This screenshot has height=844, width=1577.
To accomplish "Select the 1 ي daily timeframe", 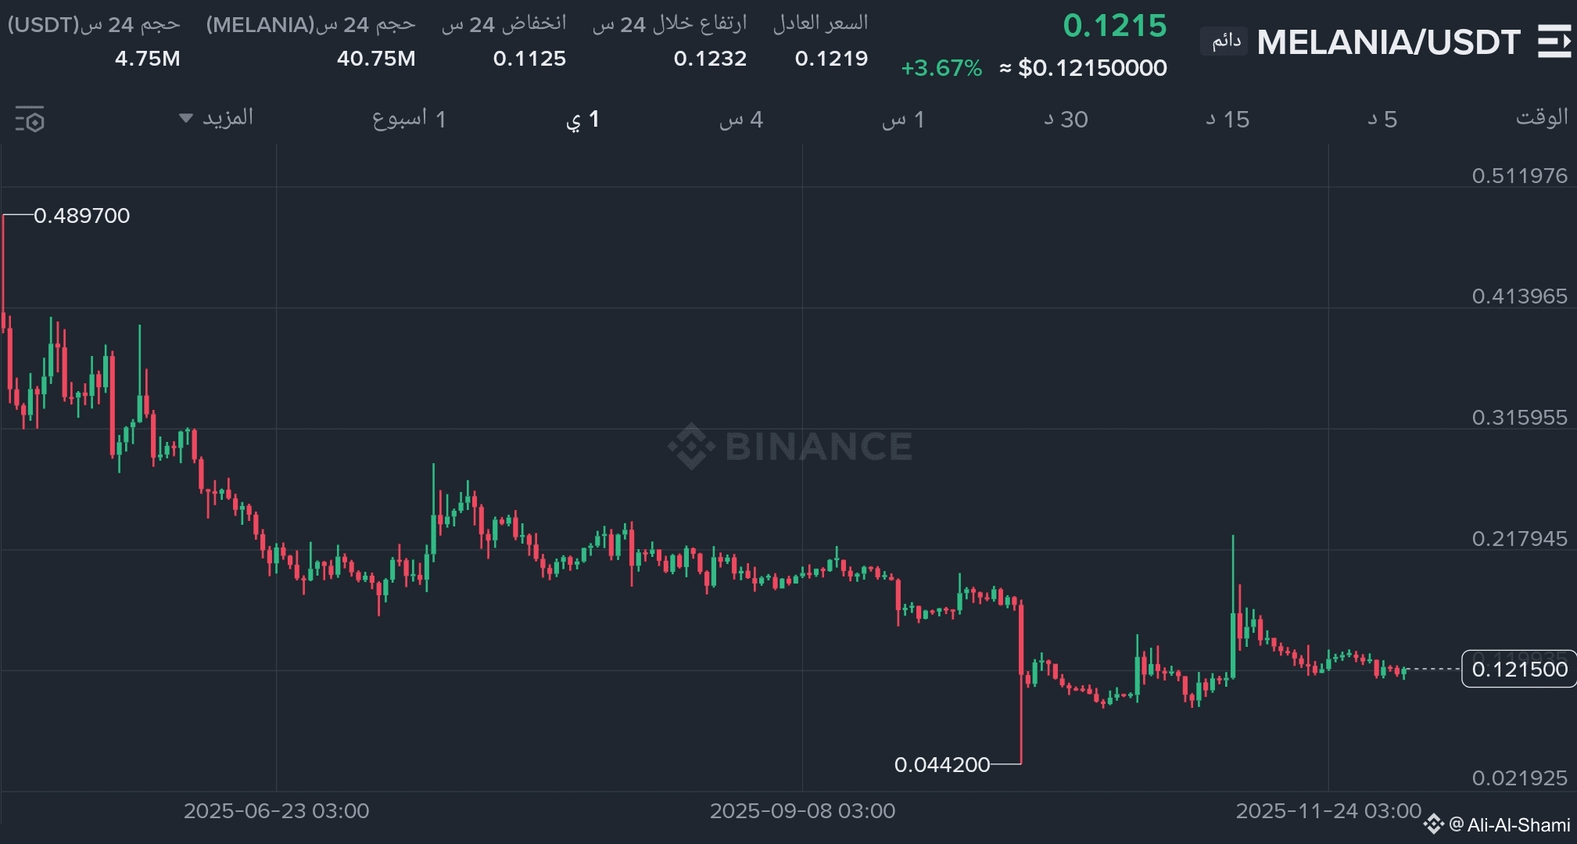I will click(582, 119).
